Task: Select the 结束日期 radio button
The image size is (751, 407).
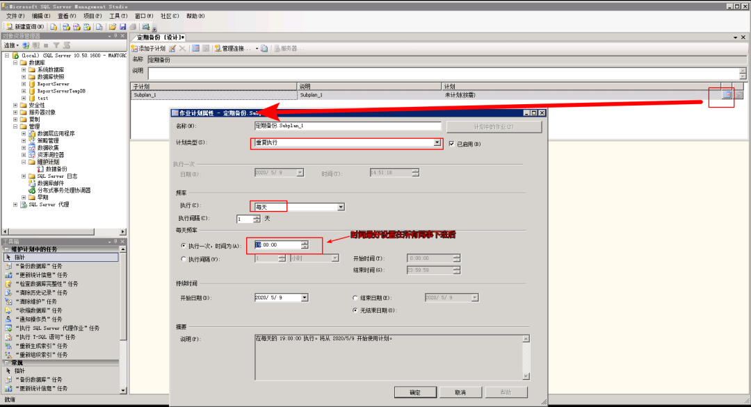Action: [355, 297]
